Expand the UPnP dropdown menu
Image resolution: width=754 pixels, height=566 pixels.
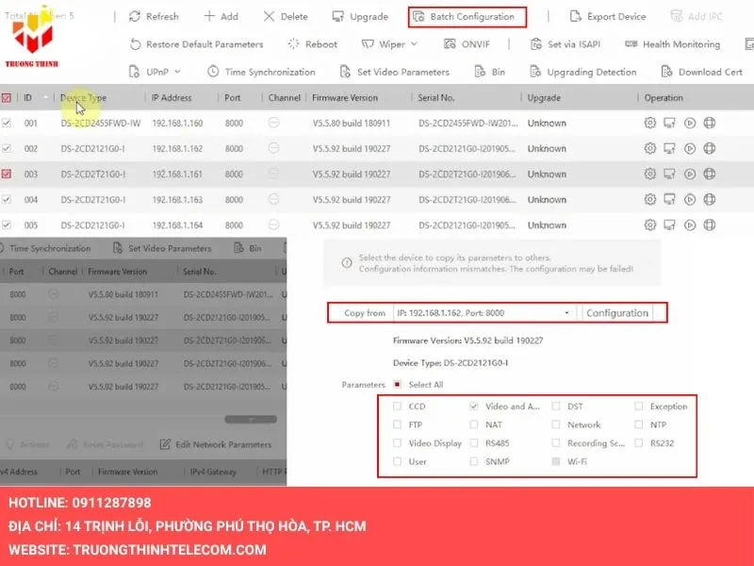point(177,72)
